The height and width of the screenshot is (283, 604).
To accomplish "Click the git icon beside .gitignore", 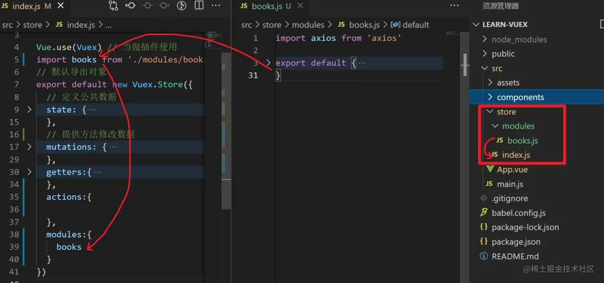I will click(x=484, y=198).
